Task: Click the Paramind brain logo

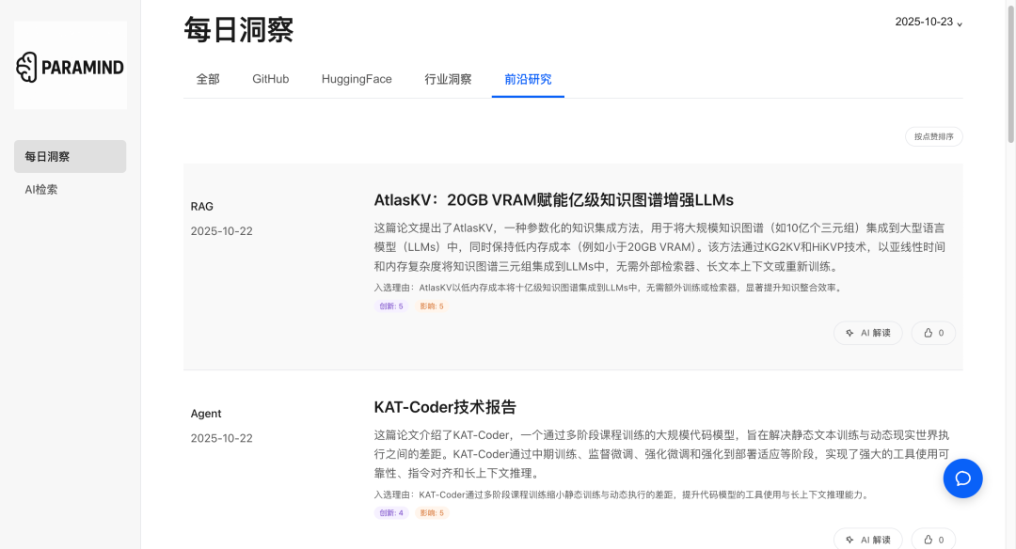Action: coord(26,68)
